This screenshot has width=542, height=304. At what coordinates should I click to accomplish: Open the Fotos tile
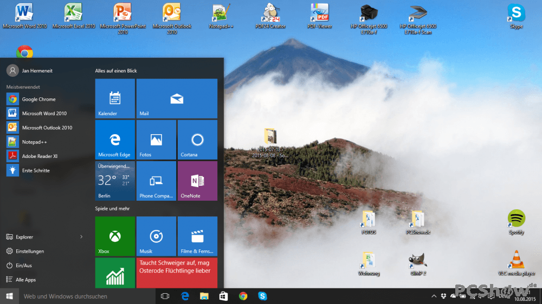[156, 140]
